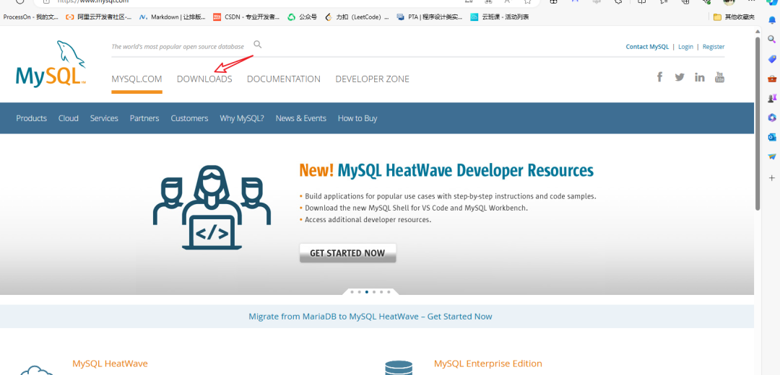This screenshot has width=780, height=375.
Task: Open the Markdown bookmark
Action: 172,17
